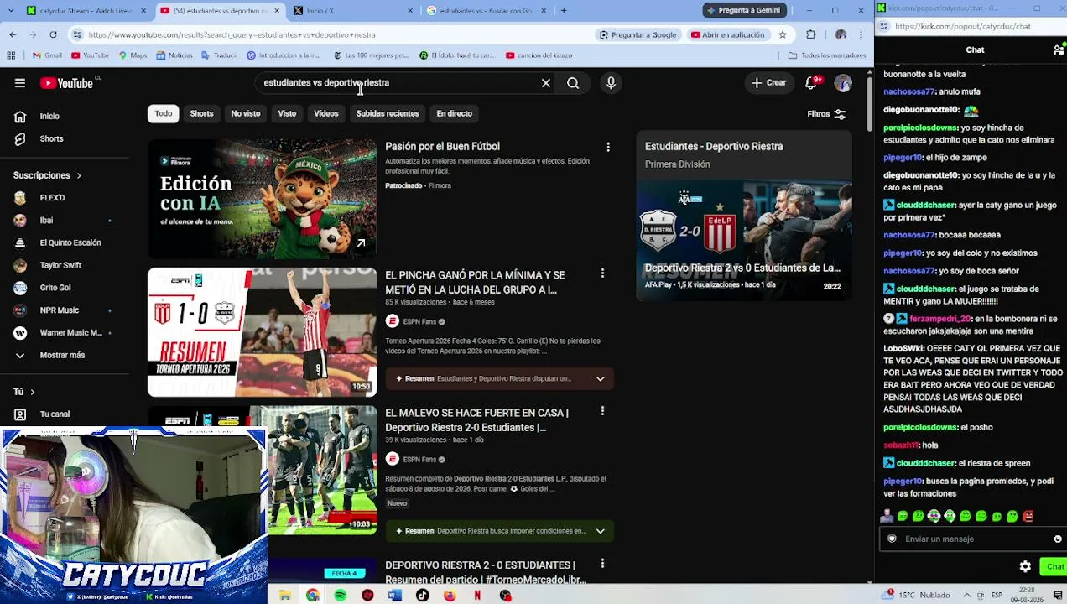Click the red angry emote in Kick chat

pos(1028,517)
